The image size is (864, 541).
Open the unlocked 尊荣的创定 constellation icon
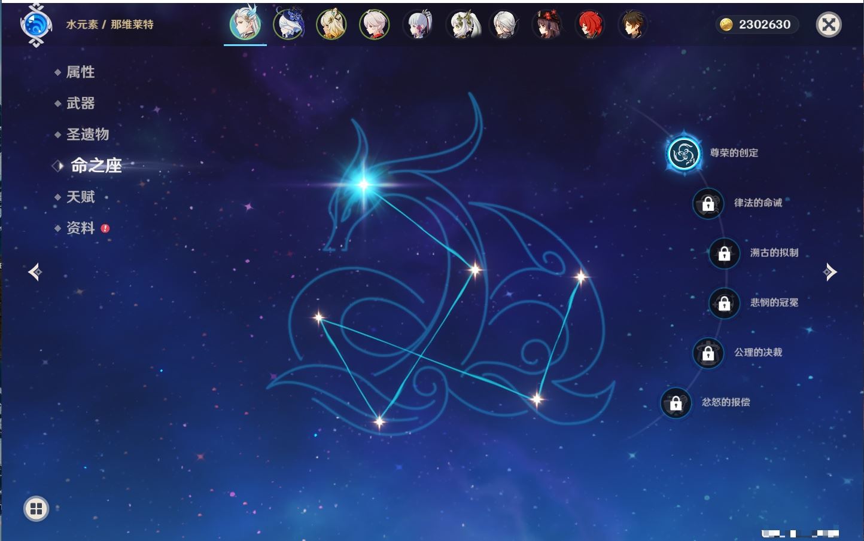click(x=683, y=153)
